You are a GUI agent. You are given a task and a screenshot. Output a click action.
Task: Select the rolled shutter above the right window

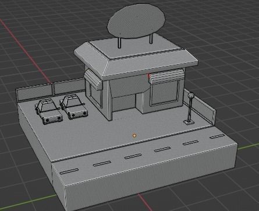tap(167, 77)
